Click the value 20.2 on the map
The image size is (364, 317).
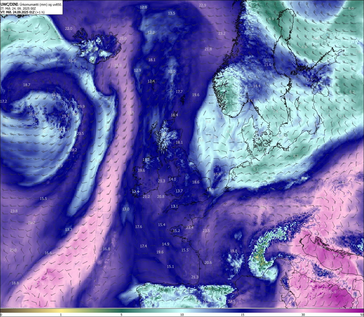point(73,150)
